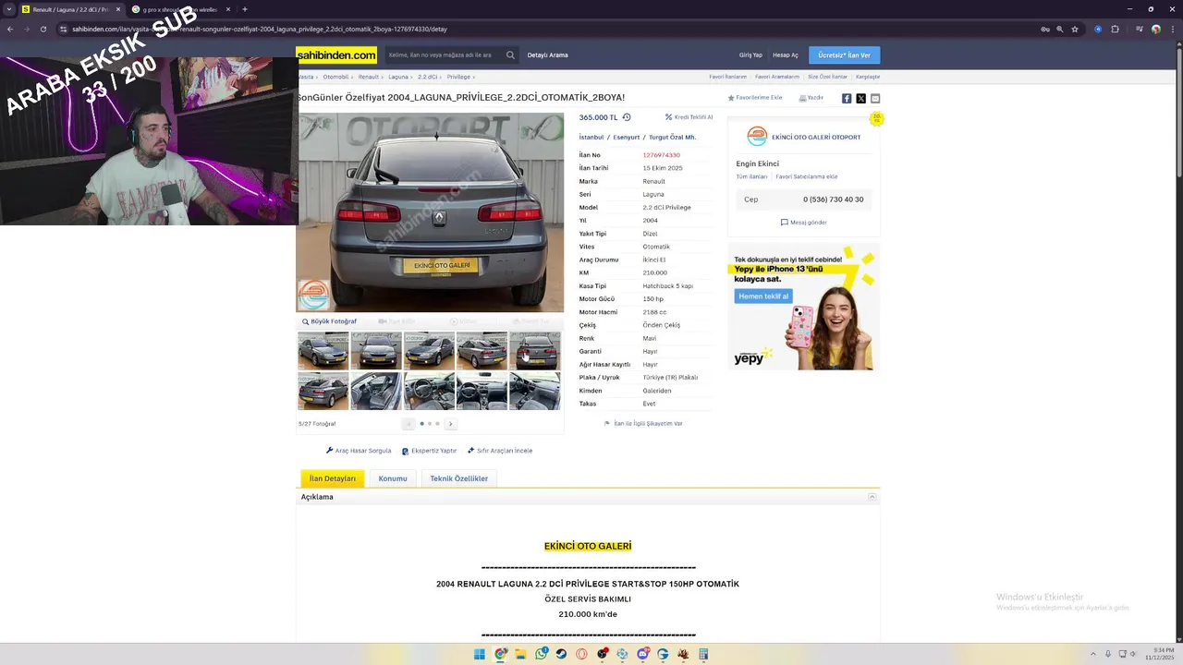Click Kredi Teklifi Al percent link

pos(689,117)
